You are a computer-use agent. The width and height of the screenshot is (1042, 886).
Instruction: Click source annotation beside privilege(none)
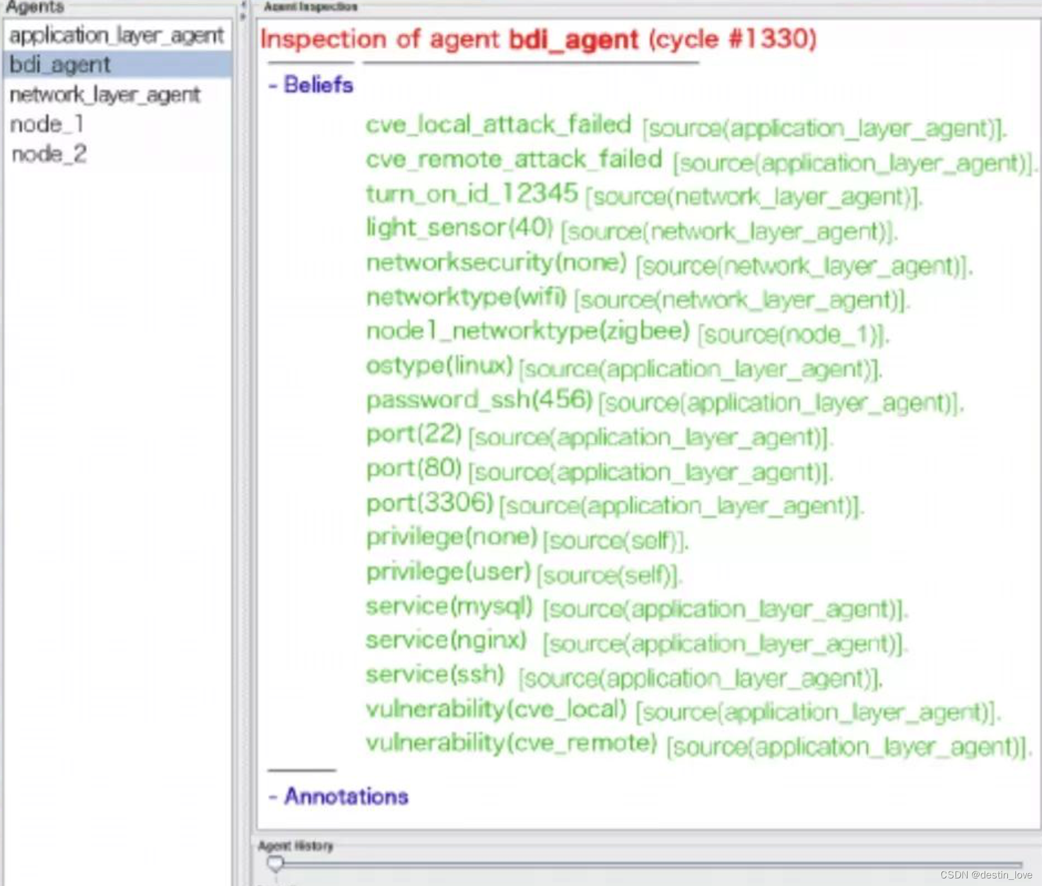pyautogui.click(x=615, y=541)
